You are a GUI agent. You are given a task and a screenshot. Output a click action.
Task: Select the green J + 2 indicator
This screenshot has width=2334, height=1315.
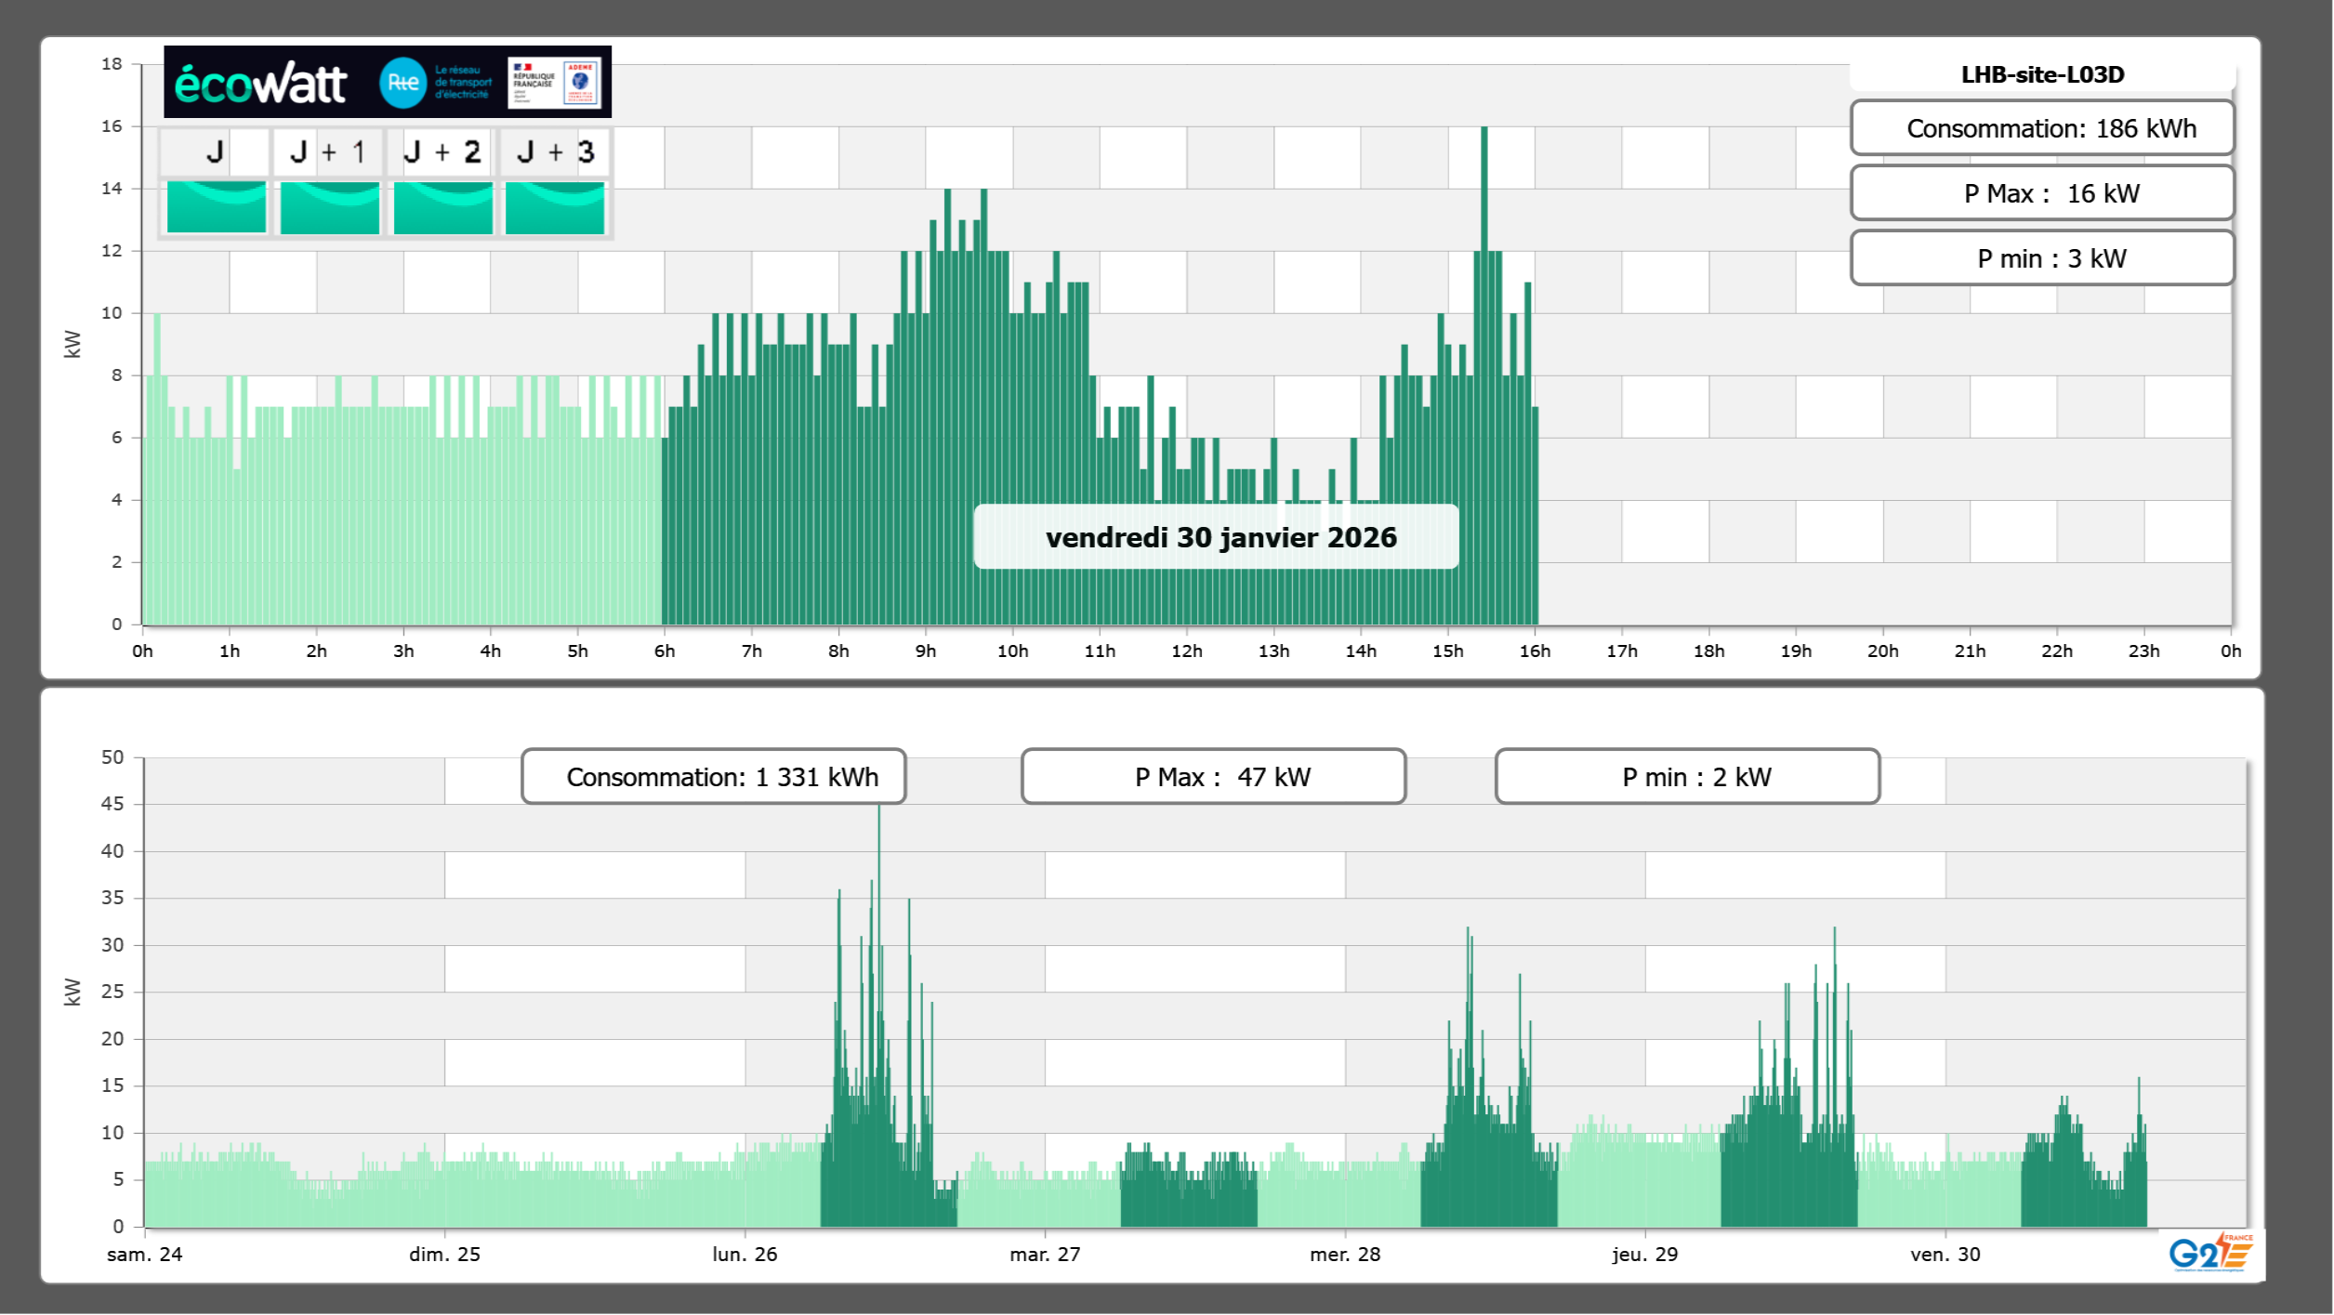click(442, 207)
